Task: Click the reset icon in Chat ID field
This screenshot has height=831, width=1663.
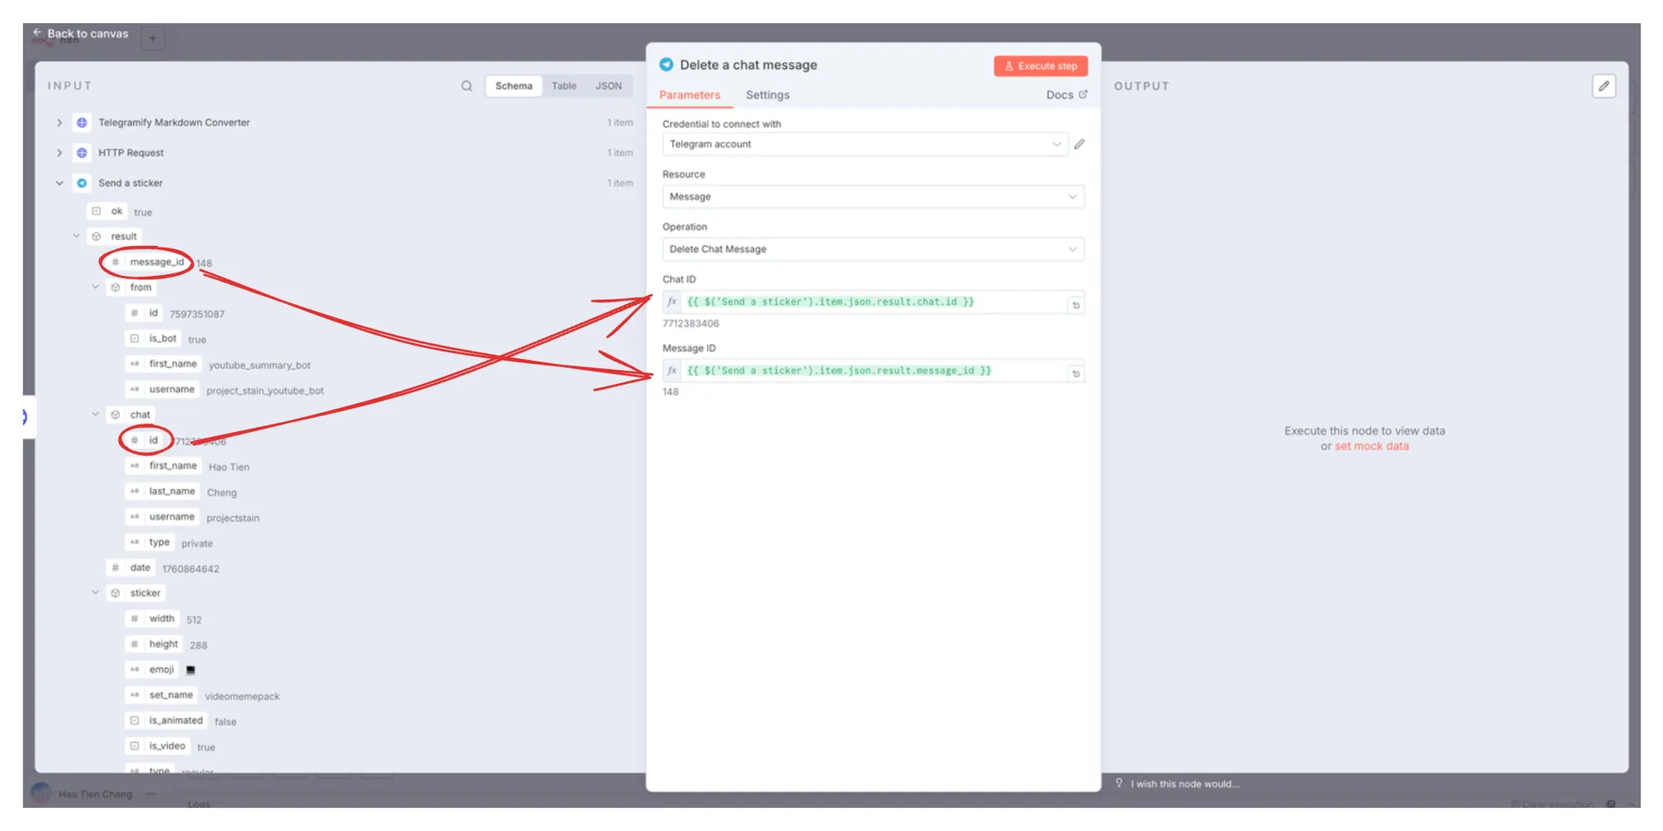Action: (1076, 305)
